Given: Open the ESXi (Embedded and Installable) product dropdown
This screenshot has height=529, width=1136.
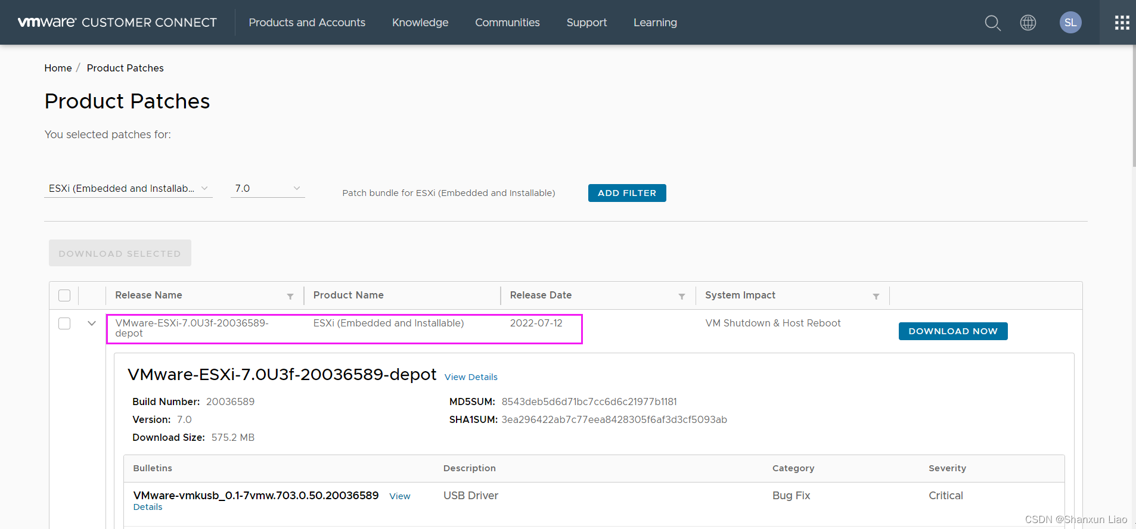Looking at the screenshot, I should [x=128, y=188].
